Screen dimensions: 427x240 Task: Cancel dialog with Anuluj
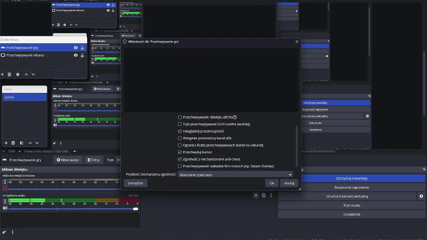289,183
